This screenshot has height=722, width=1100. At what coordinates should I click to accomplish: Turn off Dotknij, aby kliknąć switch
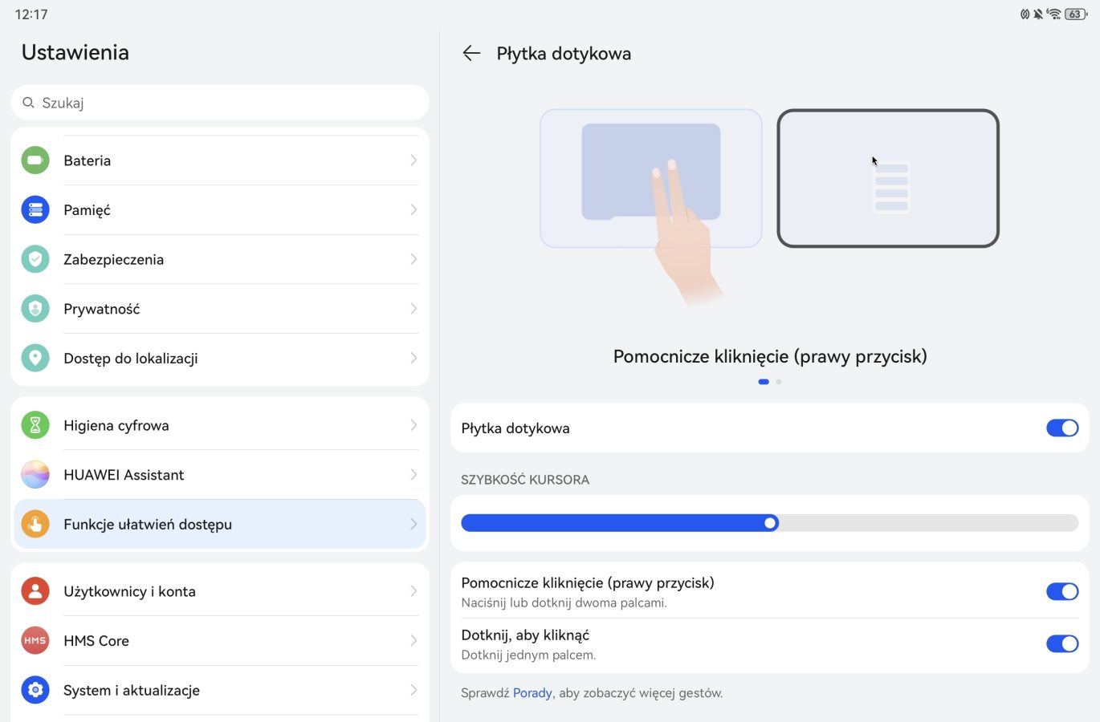pos(1061,643)
